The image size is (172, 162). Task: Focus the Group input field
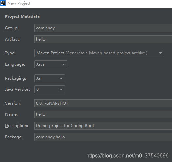(x=103, y=28)
